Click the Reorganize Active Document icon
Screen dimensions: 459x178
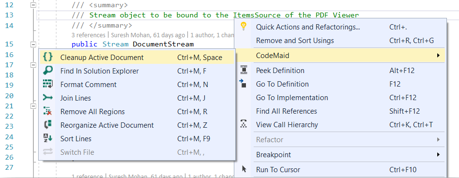48,125
